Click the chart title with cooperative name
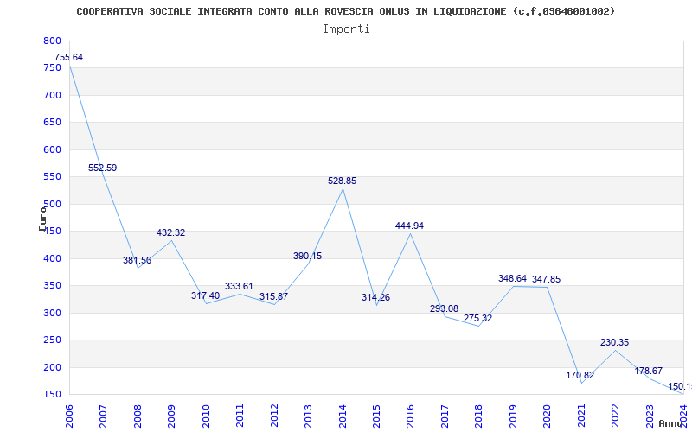 (346, 11)
